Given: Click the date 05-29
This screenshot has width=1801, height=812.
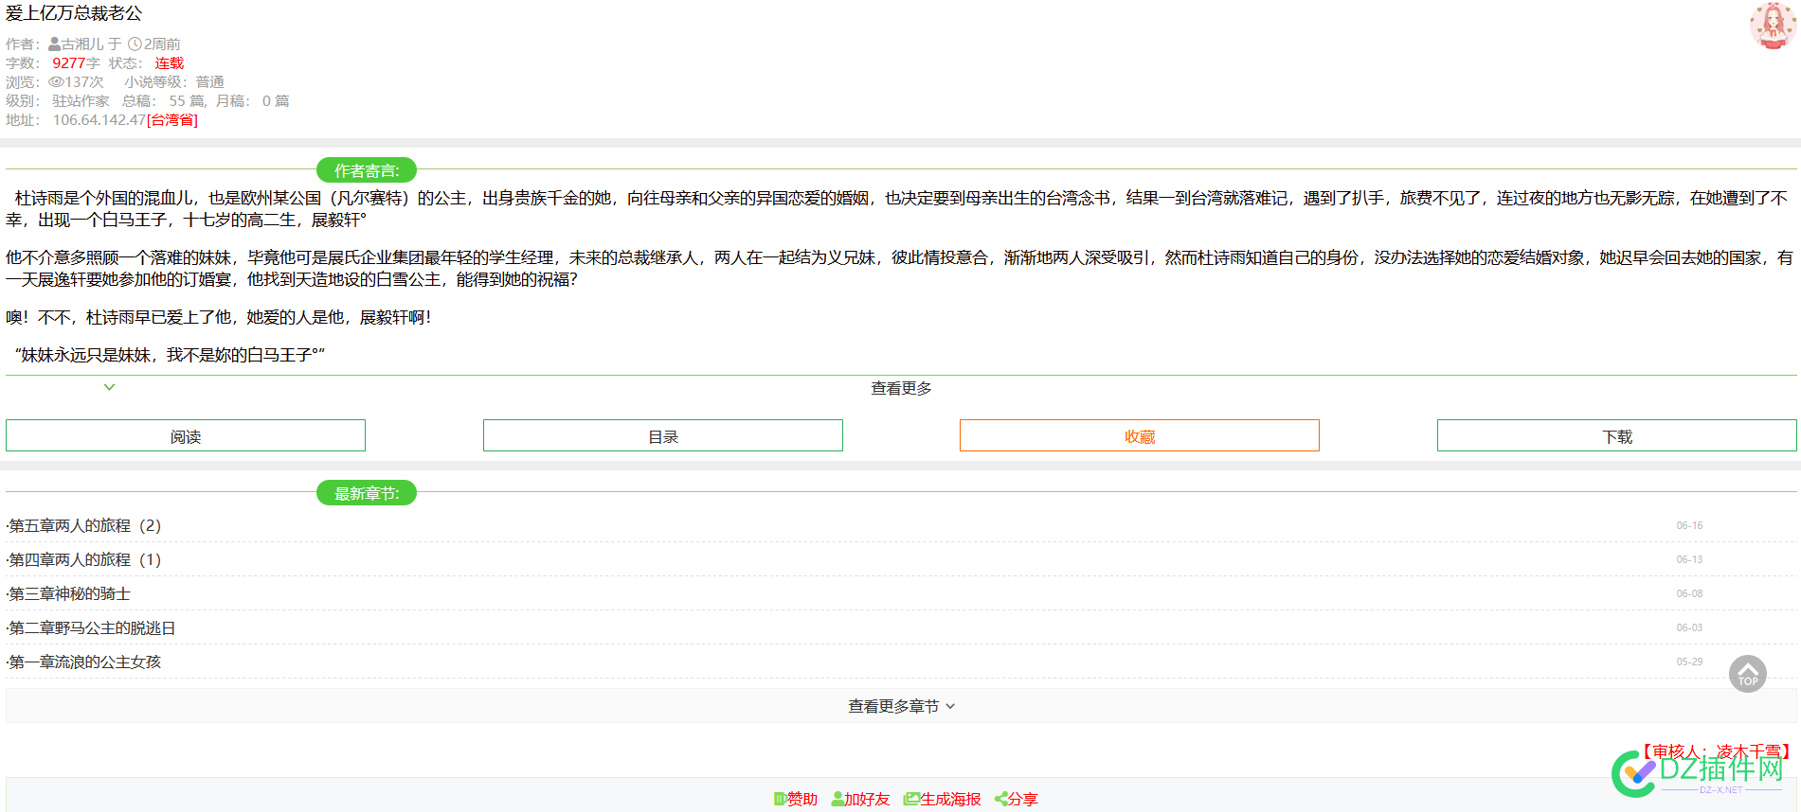Looking at the screenshot, I should tap(1689, 662).
